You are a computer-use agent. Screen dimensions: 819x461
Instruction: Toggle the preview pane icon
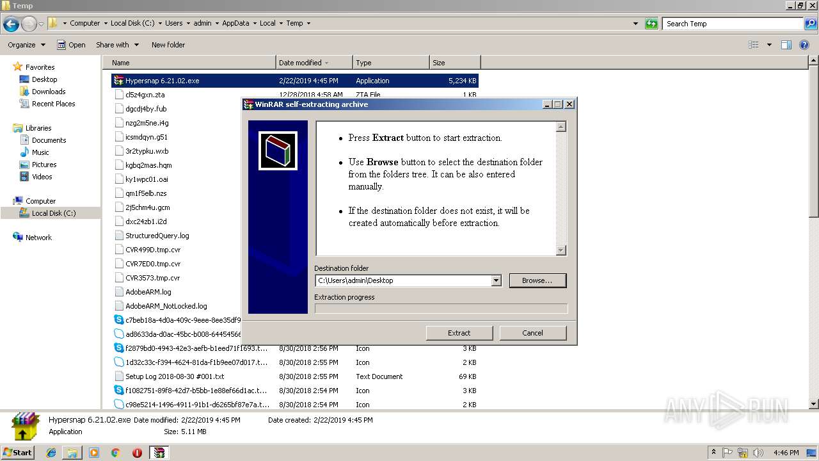[786, 45]
